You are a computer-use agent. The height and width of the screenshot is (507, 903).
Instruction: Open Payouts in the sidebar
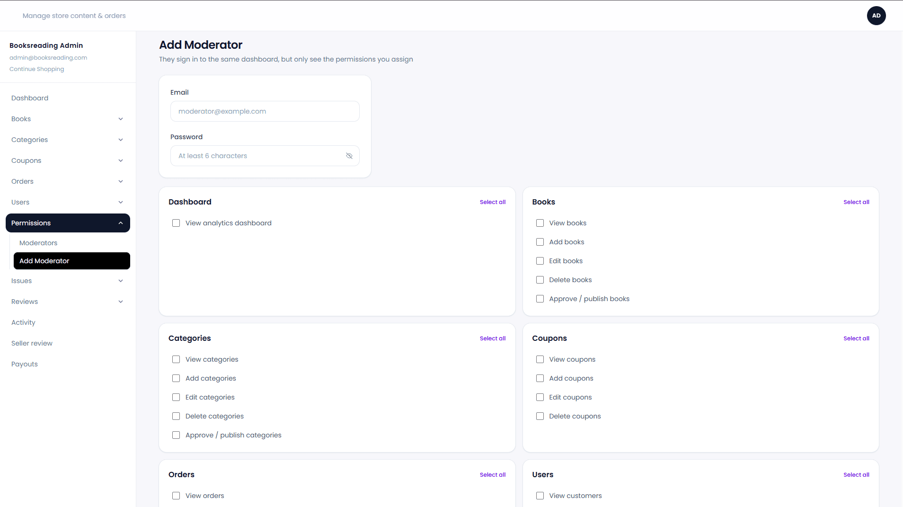(68, 364)
